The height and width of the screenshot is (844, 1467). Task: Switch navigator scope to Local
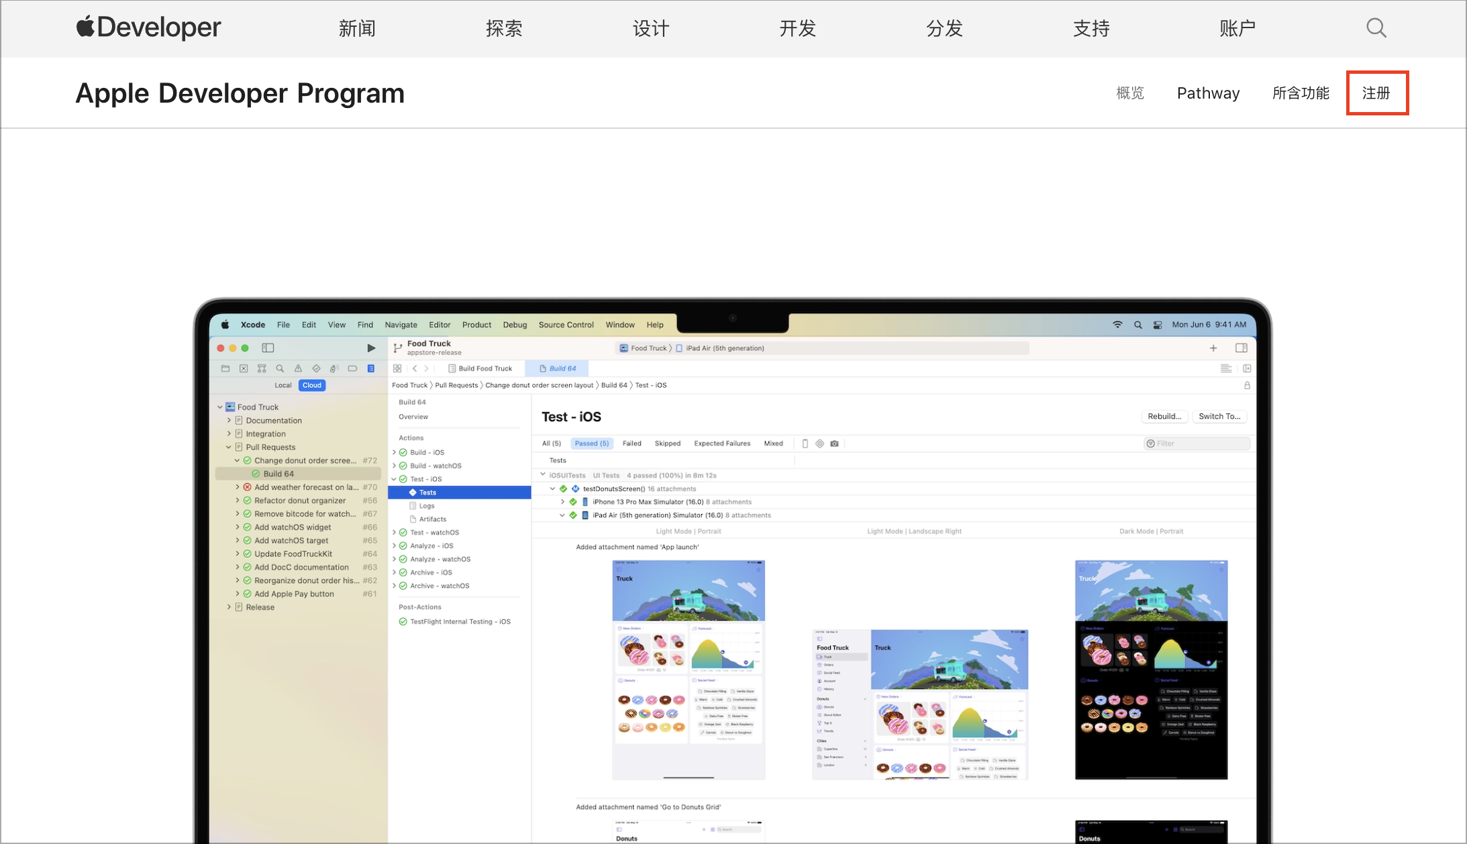coord(283,385)
